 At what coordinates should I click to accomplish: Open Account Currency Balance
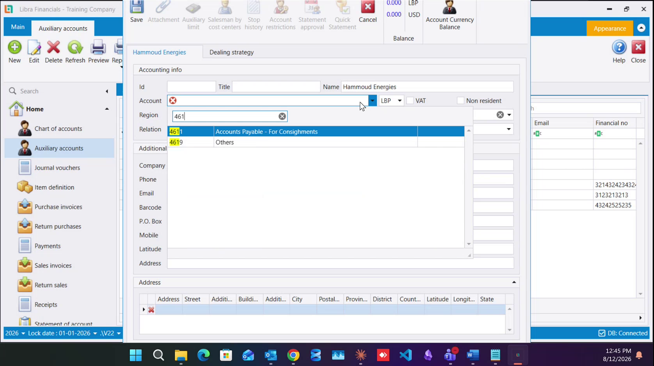click(450, 16)
